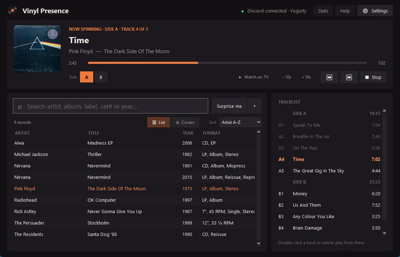
Task: Select Michael Jackson Thriller row
Action: coord(134,154)
